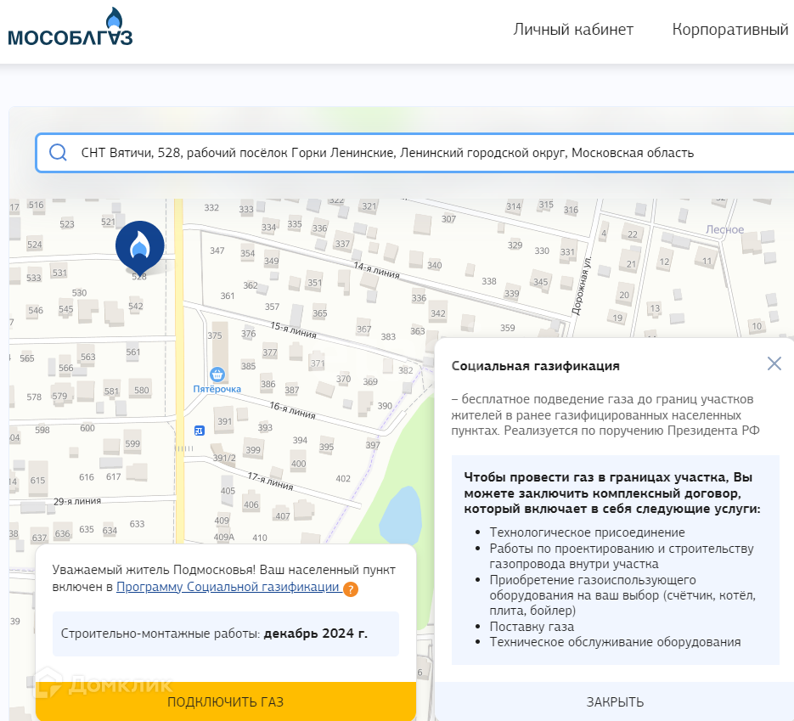Click the blue flame map marker

140,248
